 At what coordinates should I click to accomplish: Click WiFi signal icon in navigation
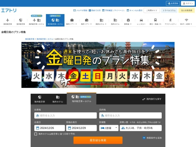[x=187, y=20]
